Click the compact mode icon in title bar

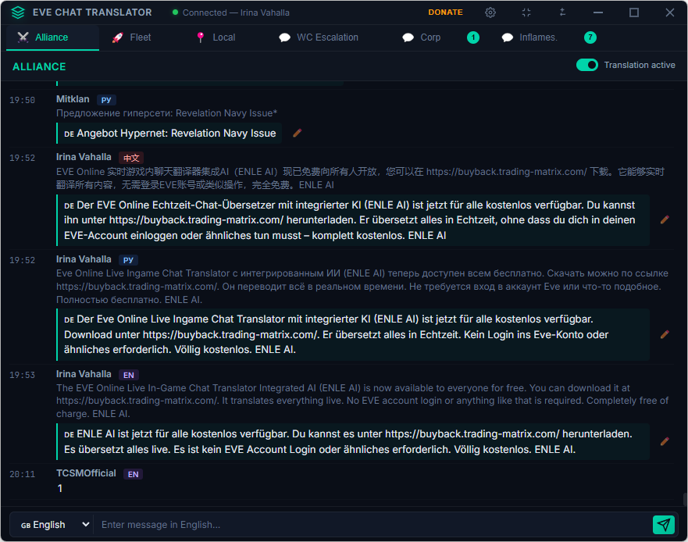click(526, 12)
